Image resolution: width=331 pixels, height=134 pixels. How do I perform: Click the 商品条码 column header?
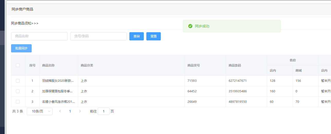(235, 65)
